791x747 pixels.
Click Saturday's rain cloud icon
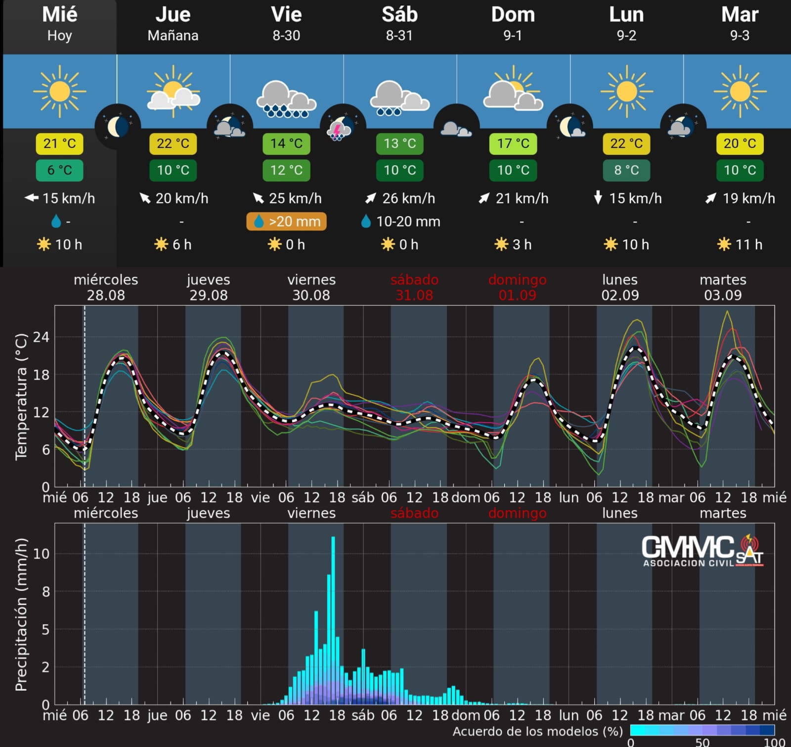click(399, 98)
